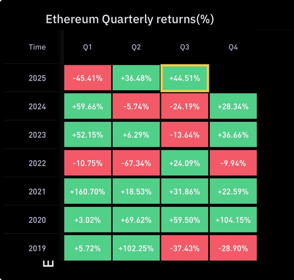
Task: Click the 2020 Q4 +104.15% cell
Action: [233, 219]
